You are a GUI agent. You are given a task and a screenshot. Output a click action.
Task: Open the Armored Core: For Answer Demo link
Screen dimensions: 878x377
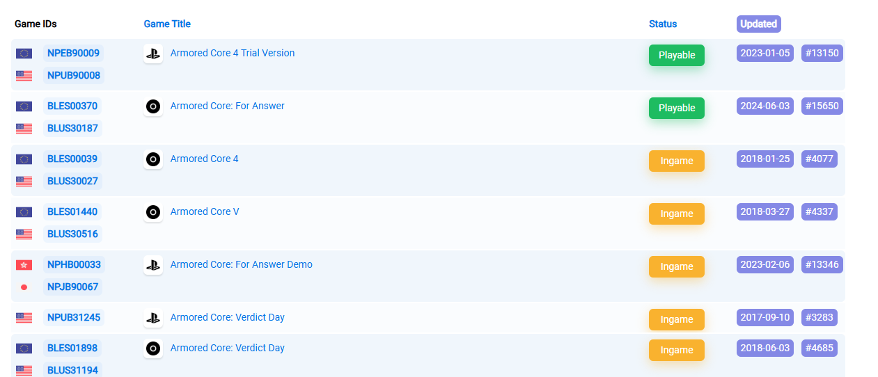click(242, 264)
